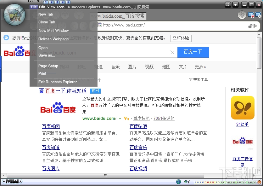
Task: Click the go arrow in address bar
Action: pyautogui.click(x=255, y=26)
